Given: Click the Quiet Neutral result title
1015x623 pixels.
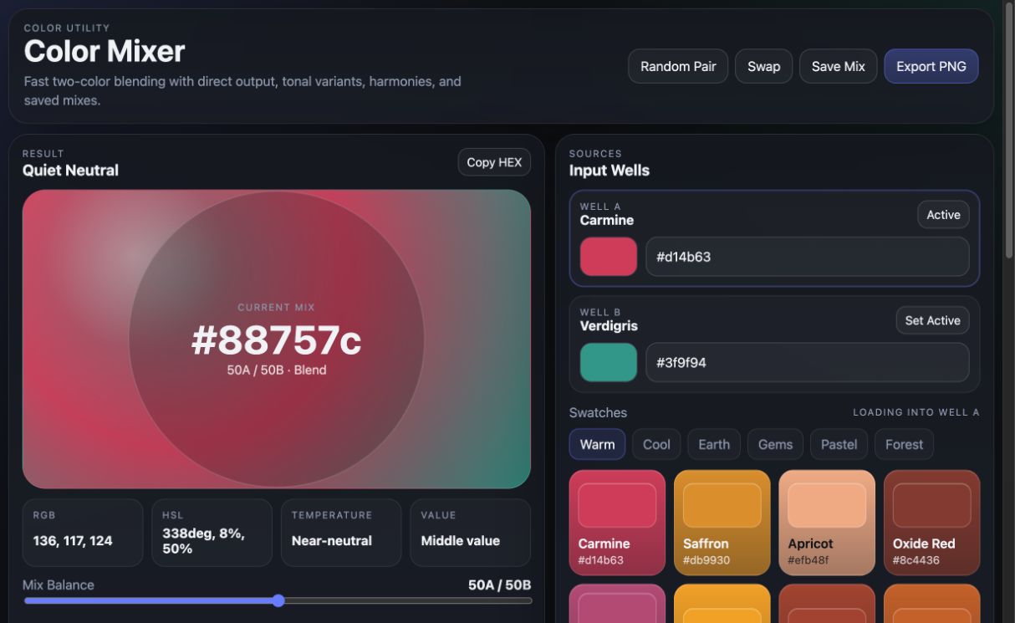Looking at the screenshot, I should point(70,171).
